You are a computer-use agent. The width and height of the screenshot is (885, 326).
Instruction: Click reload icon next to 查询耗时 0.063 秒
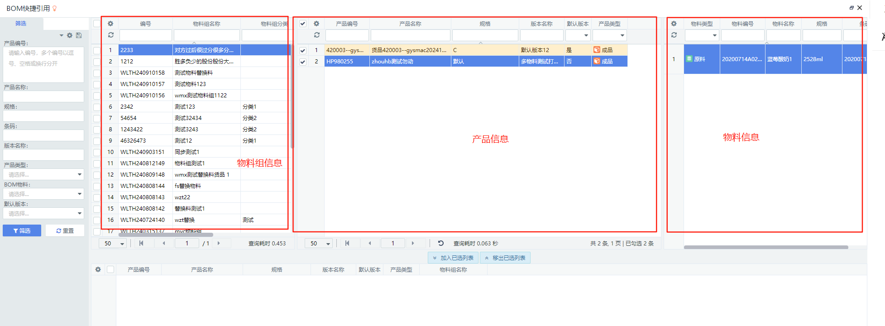(x=441, y=243)
